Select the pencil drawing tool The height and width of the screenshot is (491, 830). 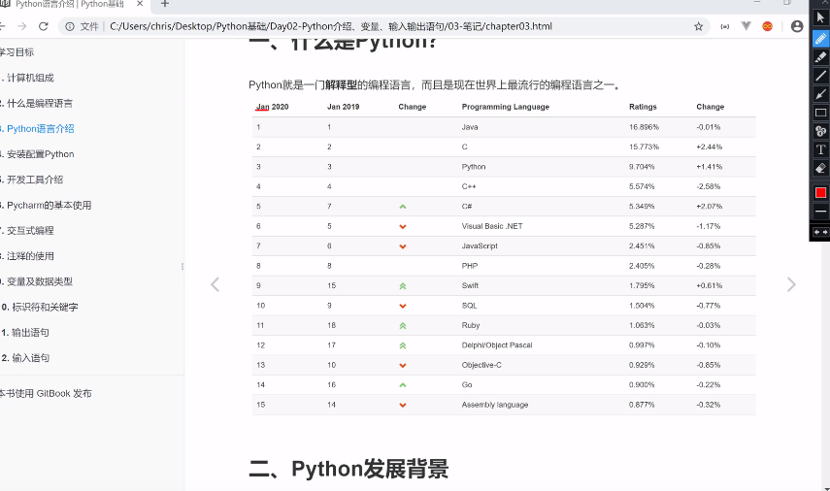point(820,39)
